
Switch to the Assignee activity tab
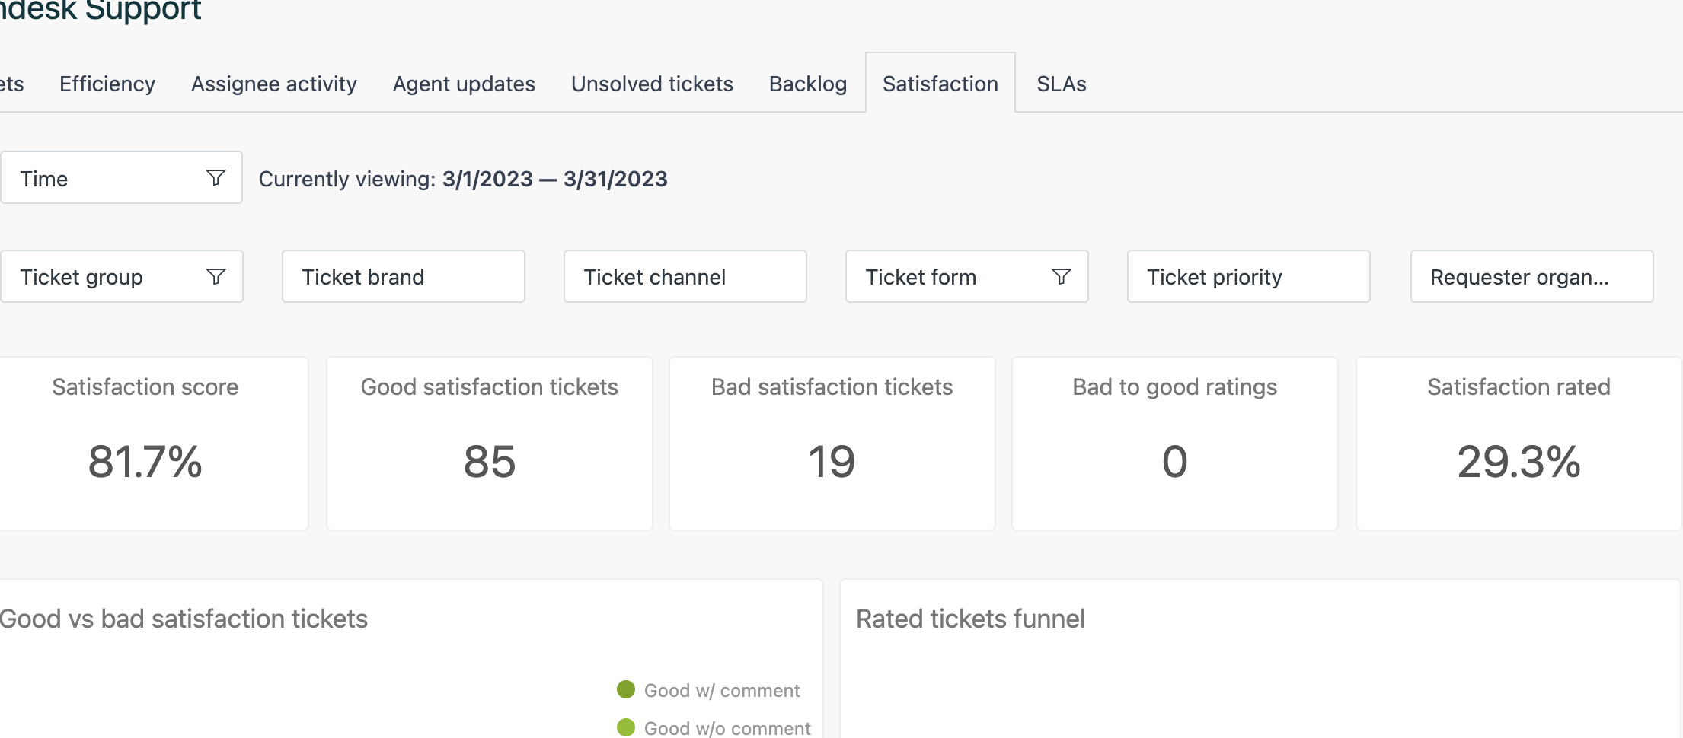point(274,84)
